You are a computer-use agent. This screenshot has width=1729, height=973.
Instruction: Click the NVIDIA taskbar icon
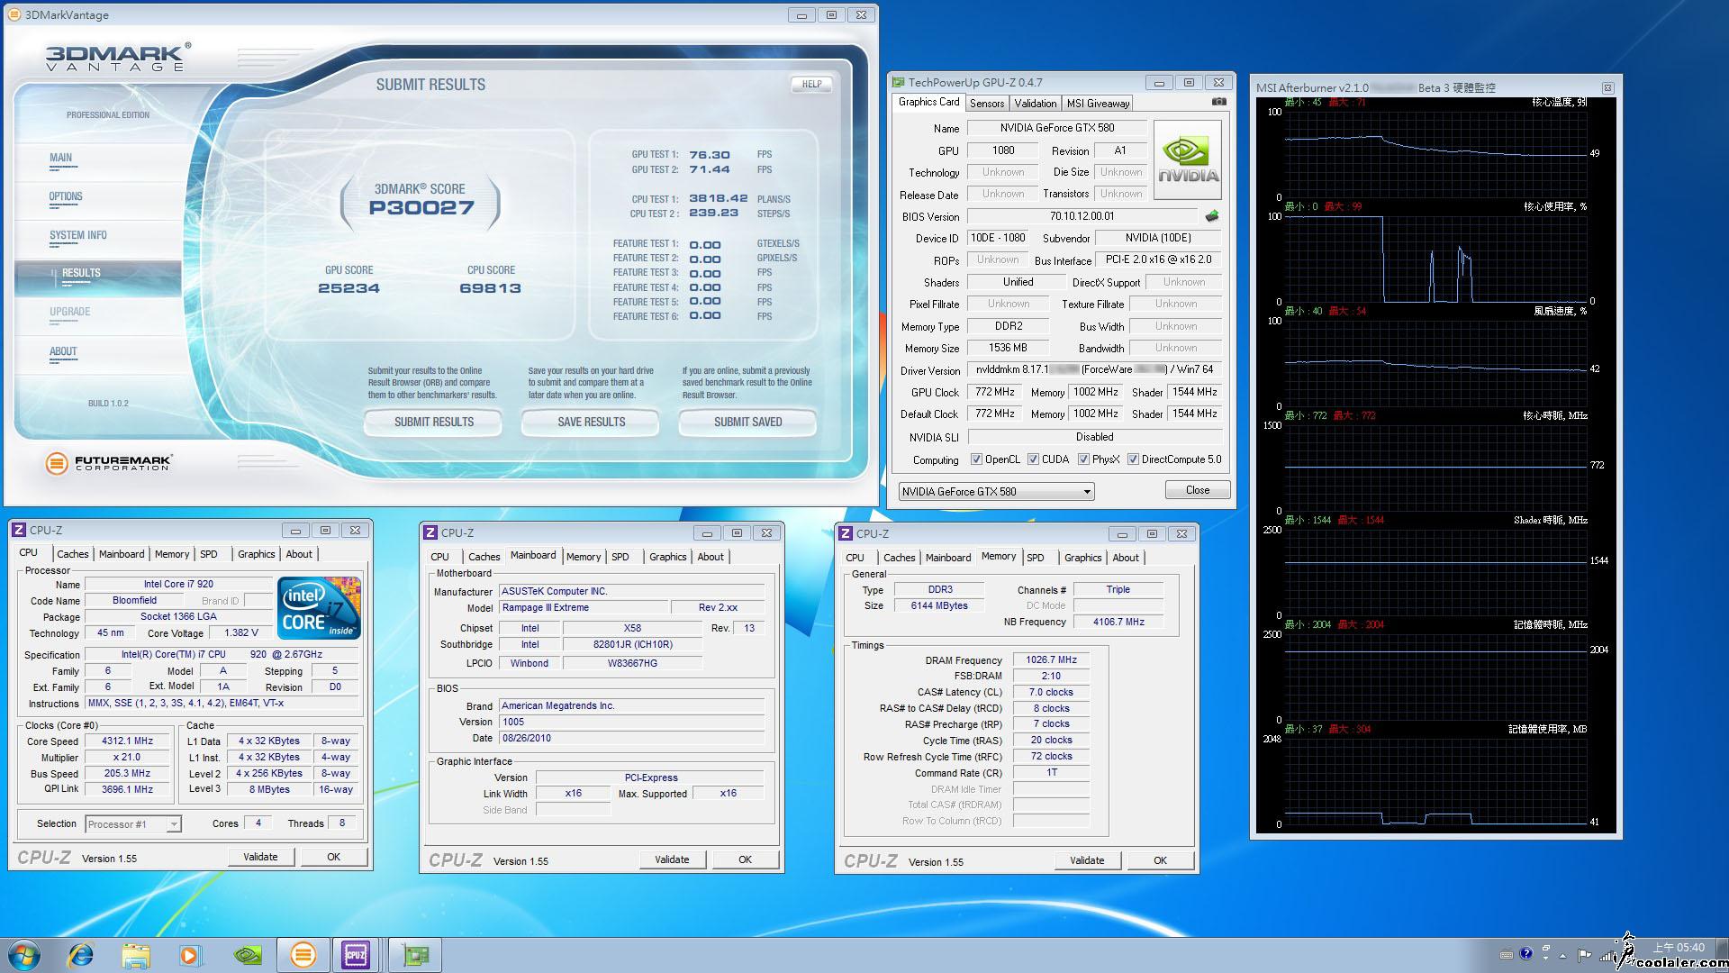coord(247,954)
